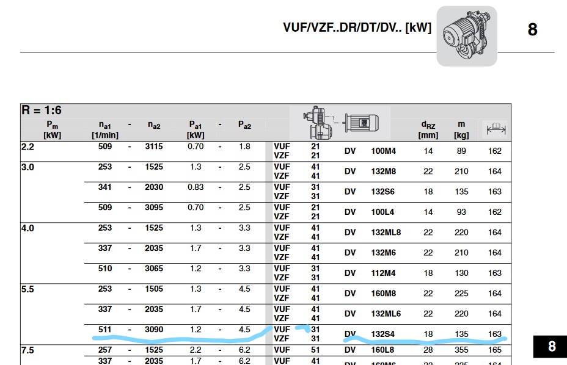Click the motor schematic icon in table header

pos(364,122)
